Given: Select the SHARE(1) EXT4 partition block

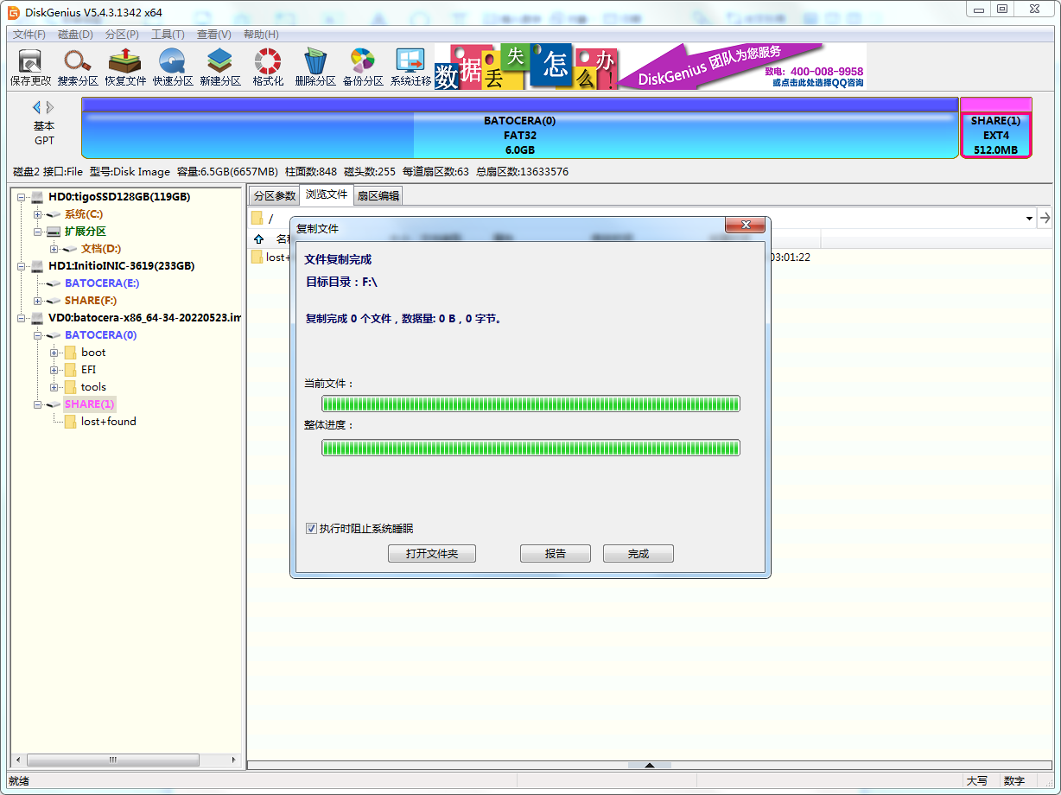Looking at the screenshot, I should click(x=996, y=128).
